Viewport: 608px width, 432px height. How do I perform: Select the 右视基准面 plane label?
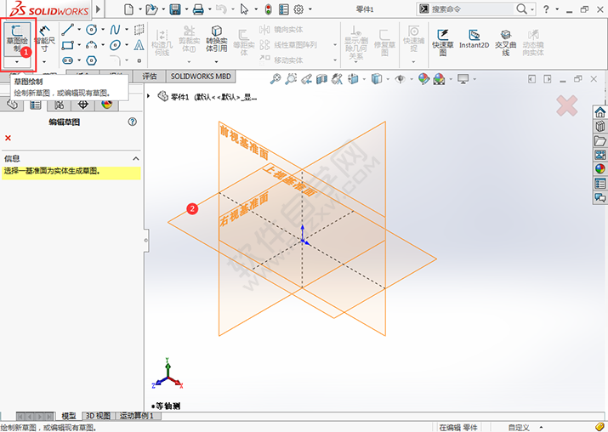click(x=244, y=209)
